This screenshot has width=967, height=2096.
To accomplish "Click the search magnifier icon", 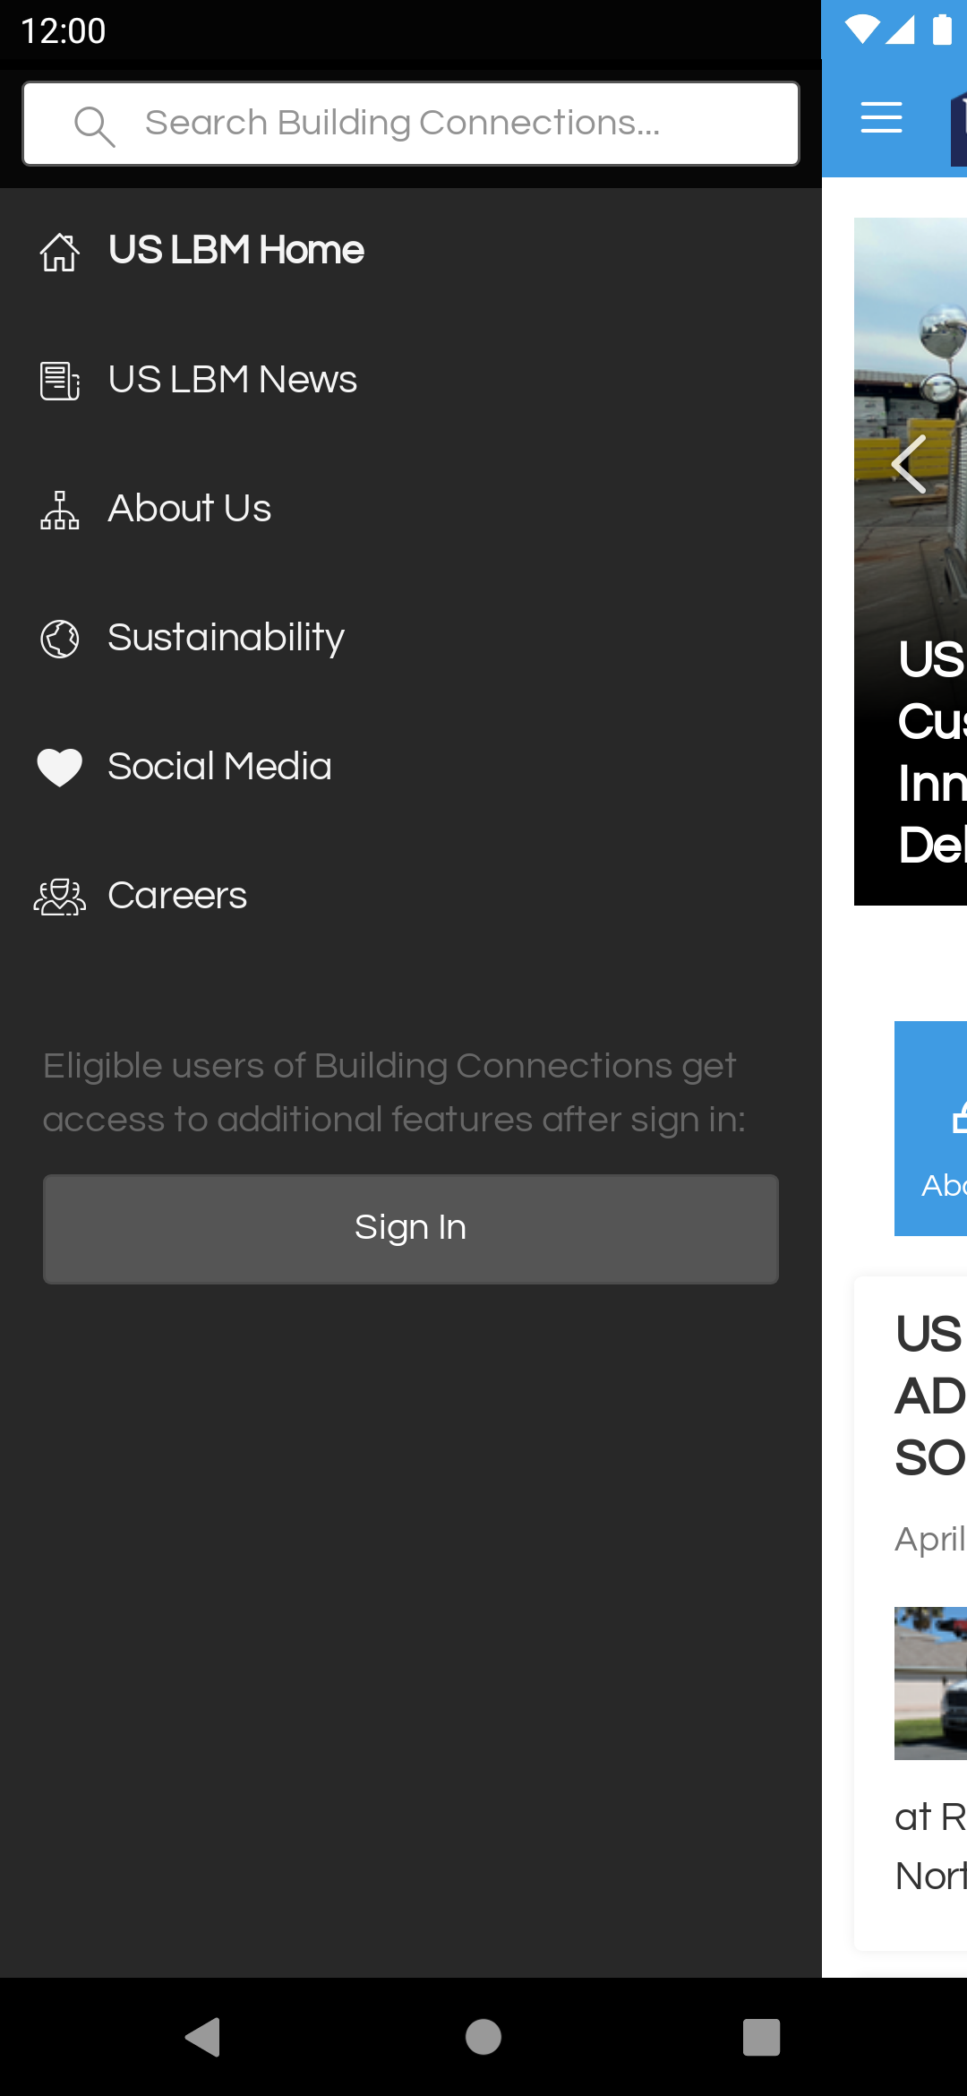I will (x=94, y=126).
